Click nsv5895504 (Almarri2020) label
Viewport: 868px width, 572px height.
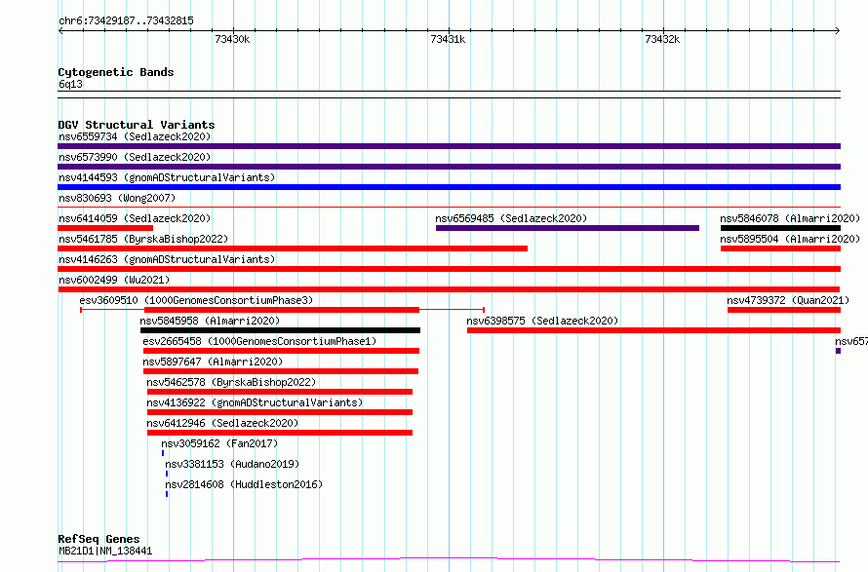(790, 239)
